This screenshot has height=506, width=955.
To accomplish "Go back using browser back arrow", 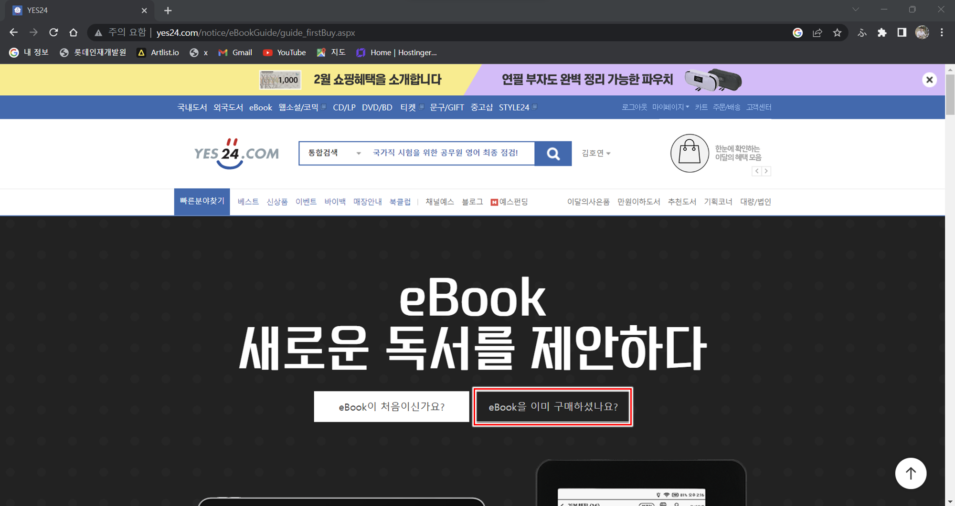I will pyautogui.click(x=13, y=32).
